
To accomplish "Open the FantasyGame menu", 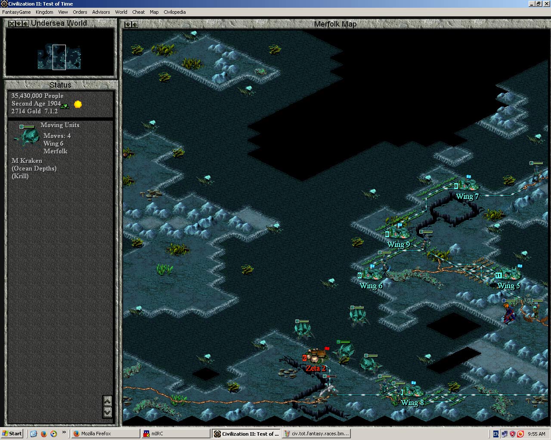I will [x=16, y=12].
